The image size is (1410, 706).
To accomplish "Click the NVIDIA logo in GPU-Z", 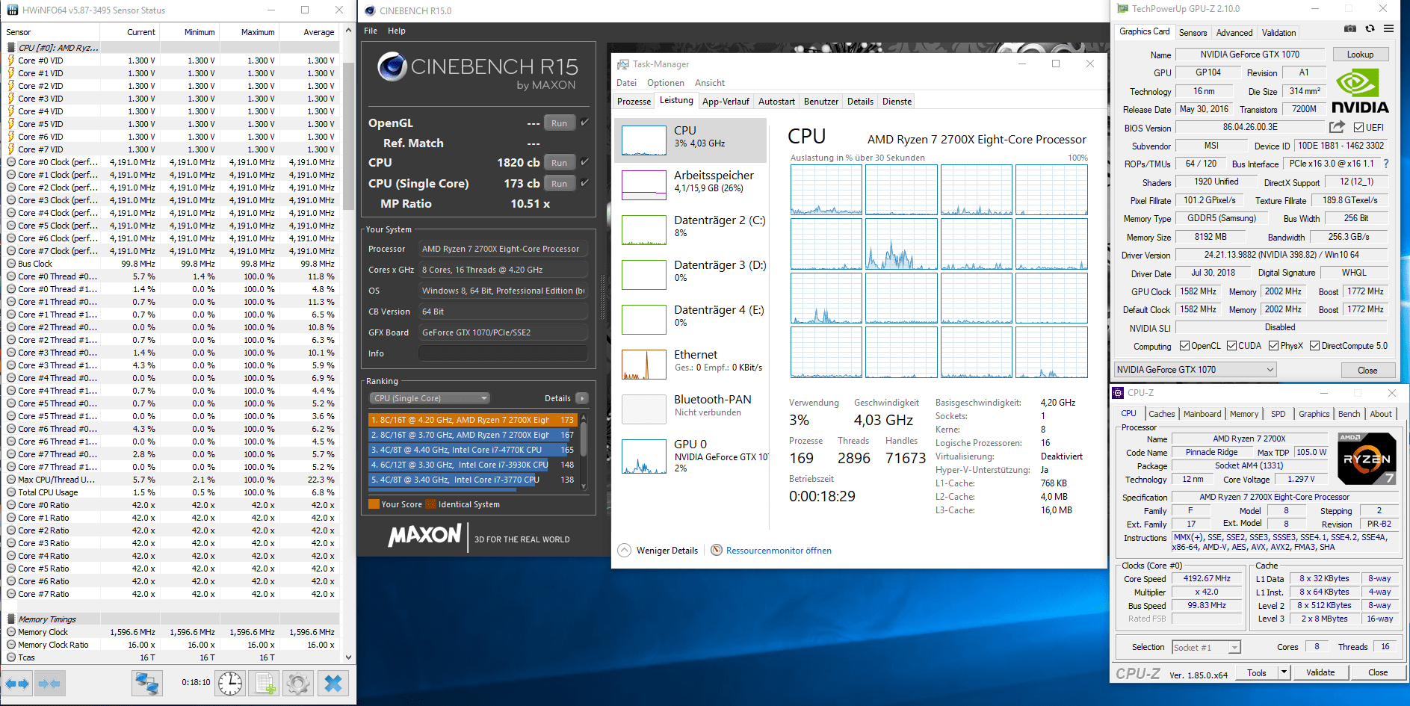I will [x=1361, y=91].
